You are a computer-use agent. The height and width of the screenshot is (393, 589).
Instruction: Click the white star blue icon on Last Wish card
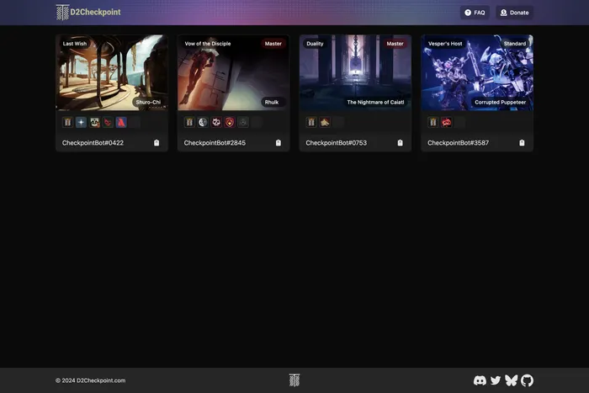coord(81,122)
